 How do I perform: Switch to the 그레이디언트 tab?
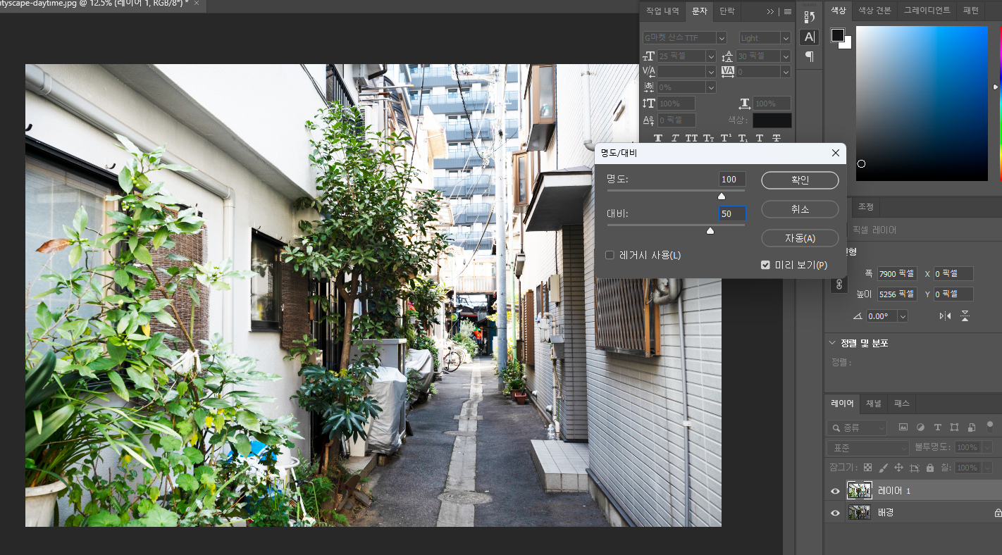pyautogui.click(x=927, y=11)
